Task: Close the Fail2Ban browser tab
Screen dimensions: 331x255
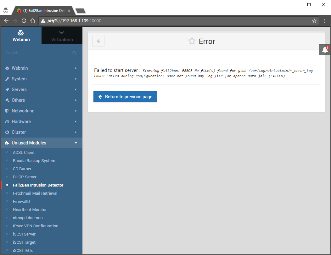Action: pos(69,11)
